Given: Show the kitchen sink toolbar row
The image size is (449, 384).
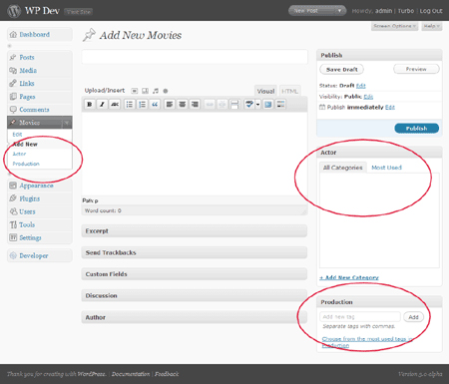Looking at the screenshot, I should tap(281, 105).
